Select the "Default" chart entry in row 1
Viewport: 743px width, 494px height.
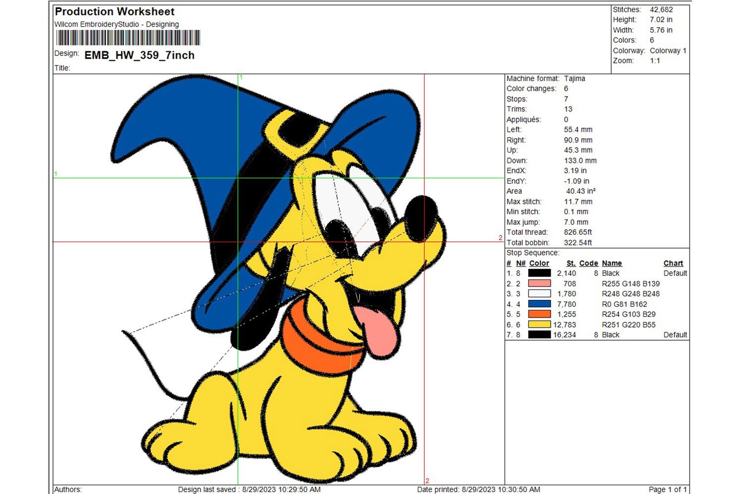[x=676, y=273]
